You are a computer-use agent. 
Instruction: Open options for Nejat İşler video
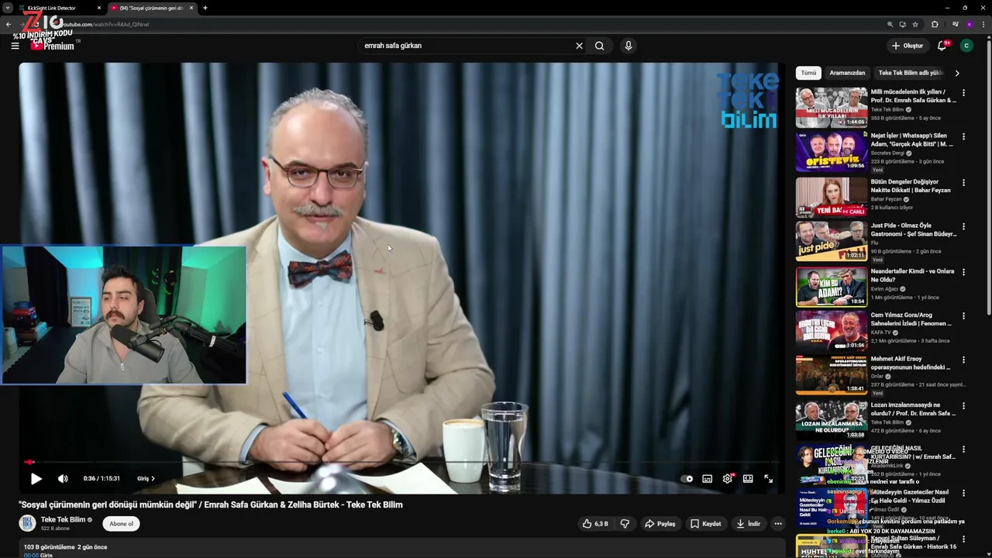[x=964, y=136]
